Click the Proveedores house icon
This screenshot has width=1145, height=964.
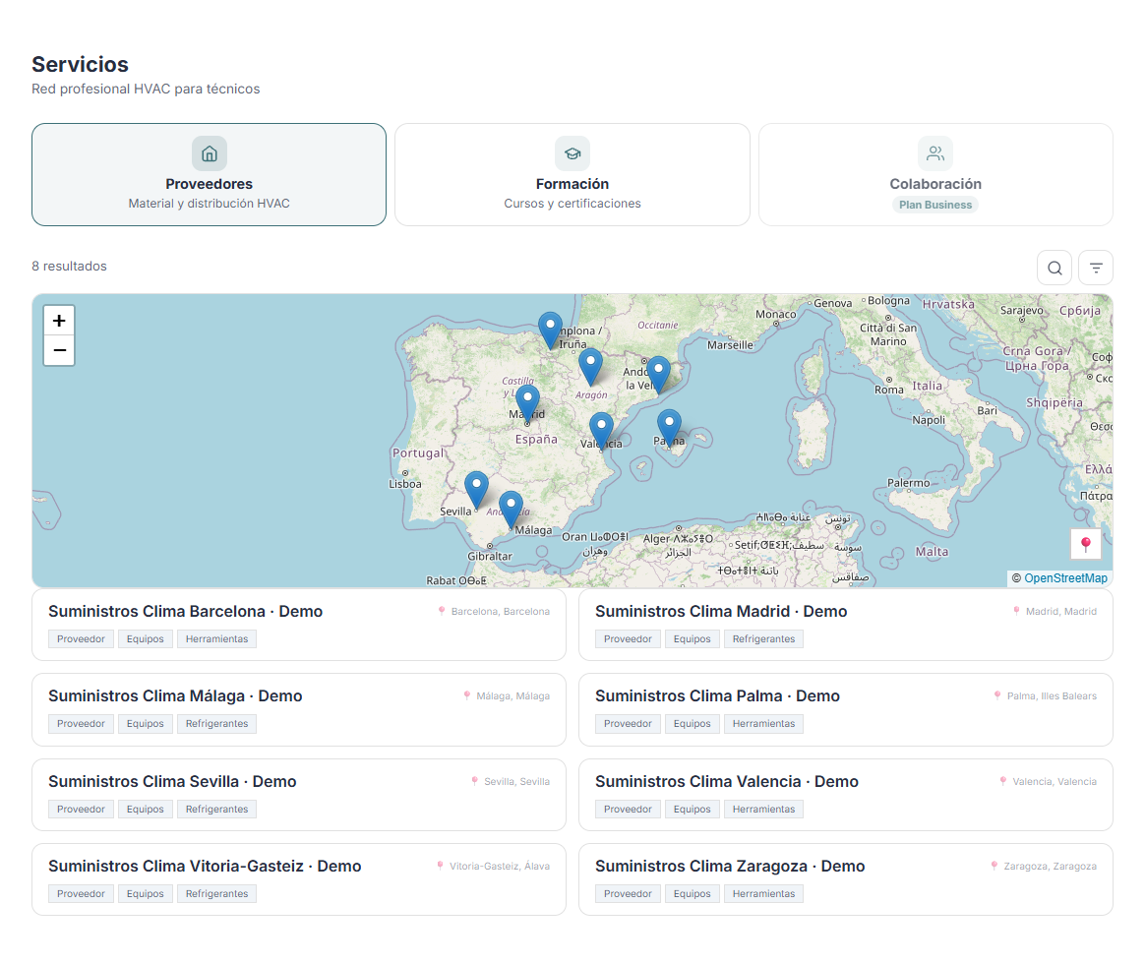click(210, 153)
